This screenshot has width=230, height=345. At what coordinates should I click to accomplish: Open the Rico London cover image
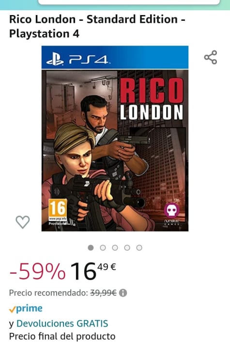pos(115,138)
